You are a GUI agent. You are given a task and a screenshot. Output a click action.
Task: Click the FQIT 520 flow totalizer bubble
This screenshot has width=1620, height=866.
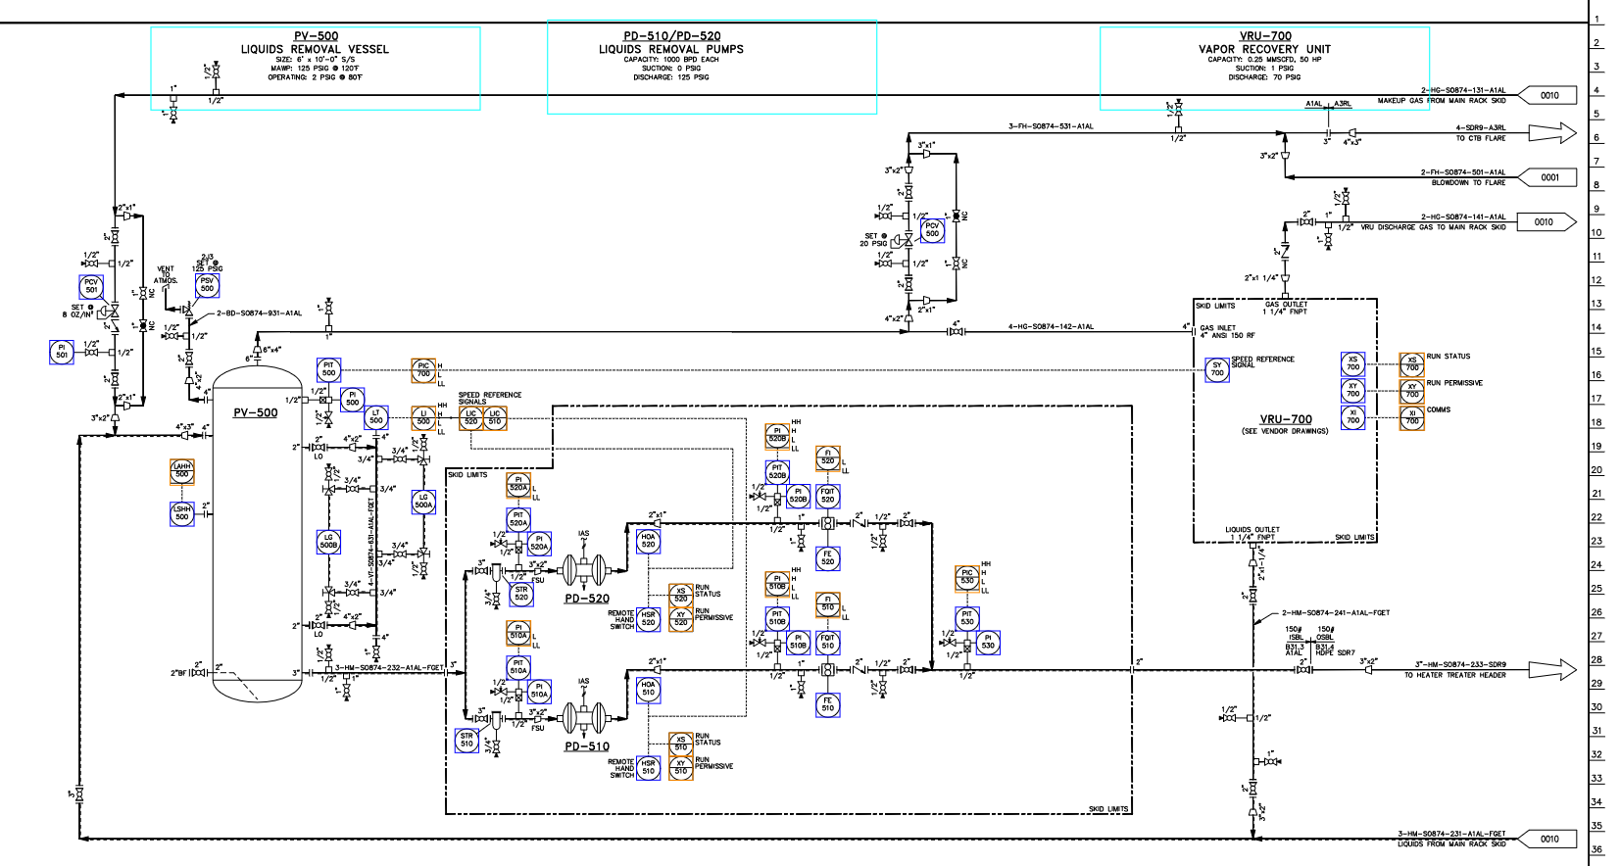point(828,496)
